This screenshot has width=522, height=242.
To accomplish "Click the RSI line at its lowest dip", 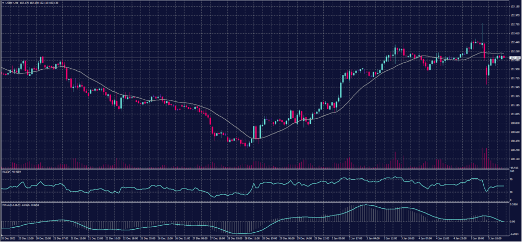I will pos(213,196).
